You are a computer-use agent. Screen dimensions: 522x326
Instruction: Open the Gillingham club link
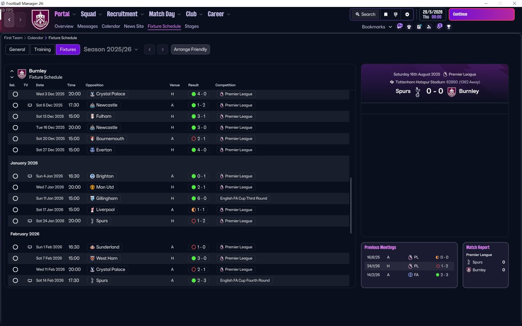click(104, 198)
